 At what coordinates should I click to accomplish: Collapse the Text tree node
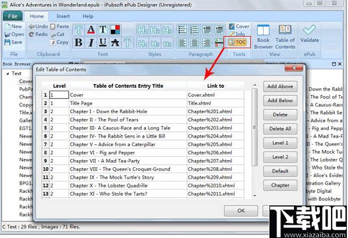pos(8,74)
